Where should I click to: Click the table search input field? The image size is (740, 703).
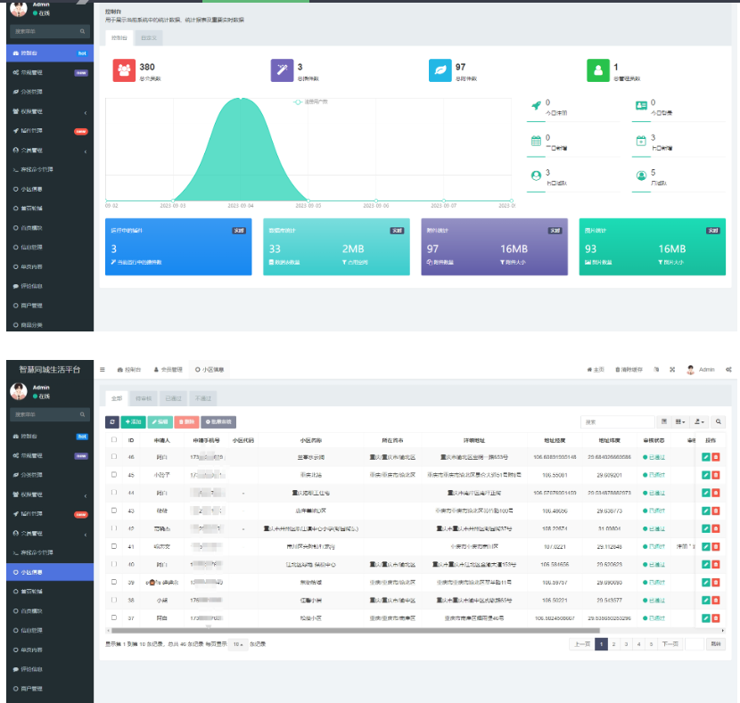pos(617,421)
